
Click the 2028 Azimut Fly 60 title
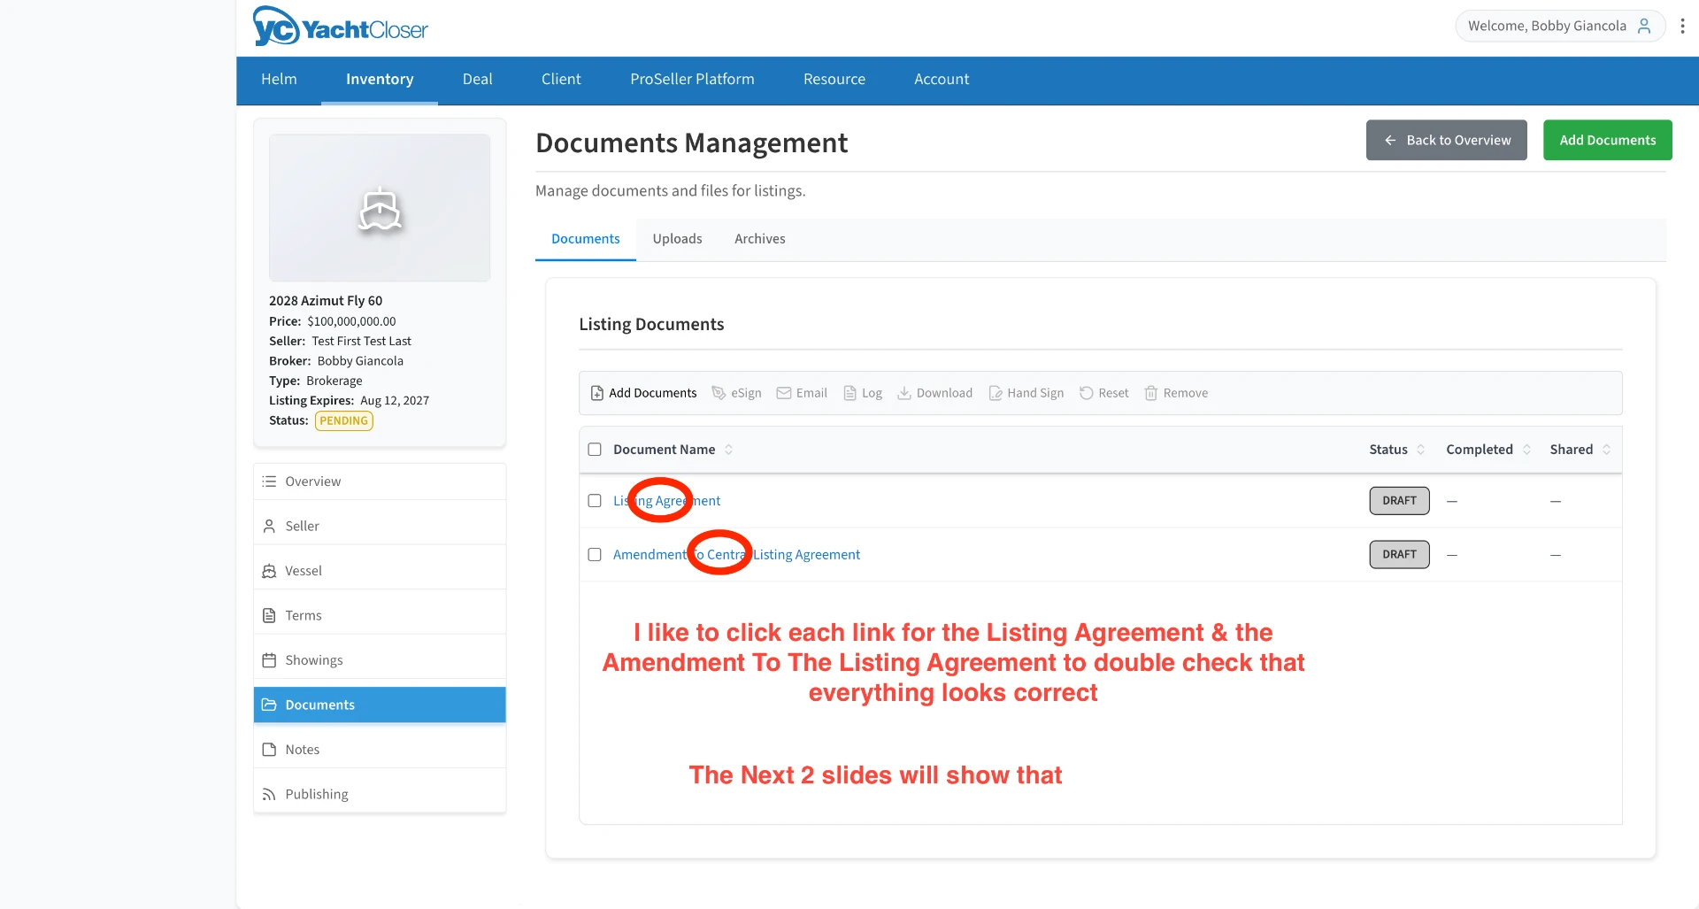326,301
